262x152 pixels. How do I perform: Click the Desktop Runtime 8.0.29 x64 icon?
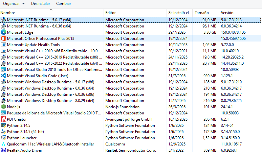(4, 101)
